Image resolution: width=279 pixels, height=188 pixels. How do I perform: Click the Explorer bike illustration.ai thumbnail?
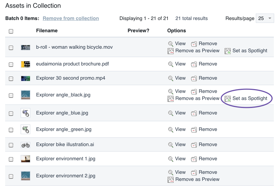tap(25, 145)
